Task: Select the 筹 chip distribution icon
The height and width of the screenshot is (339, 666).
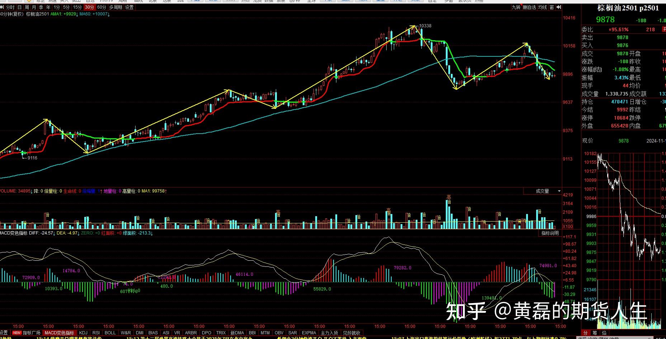Action: pyautogui.click(x=595, y=333)
